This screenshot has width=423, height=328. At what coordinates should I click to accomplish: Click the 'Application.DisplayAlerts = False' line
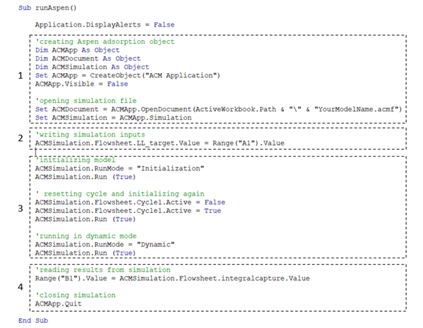(x=104, y=25)
